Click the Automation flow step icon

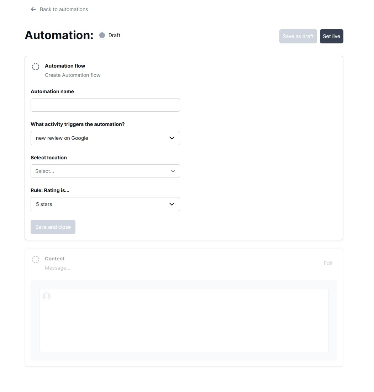coord(36,67)
